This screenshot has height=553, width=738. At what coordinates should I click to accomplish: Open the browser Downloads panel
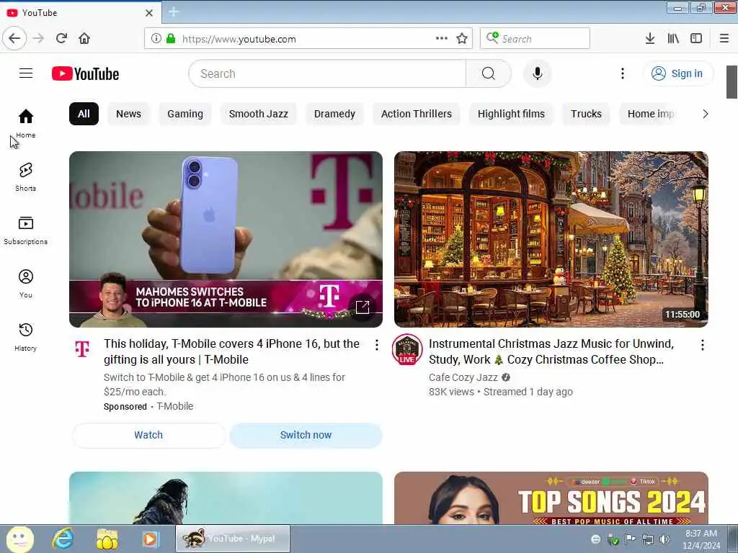click(650, 38)
